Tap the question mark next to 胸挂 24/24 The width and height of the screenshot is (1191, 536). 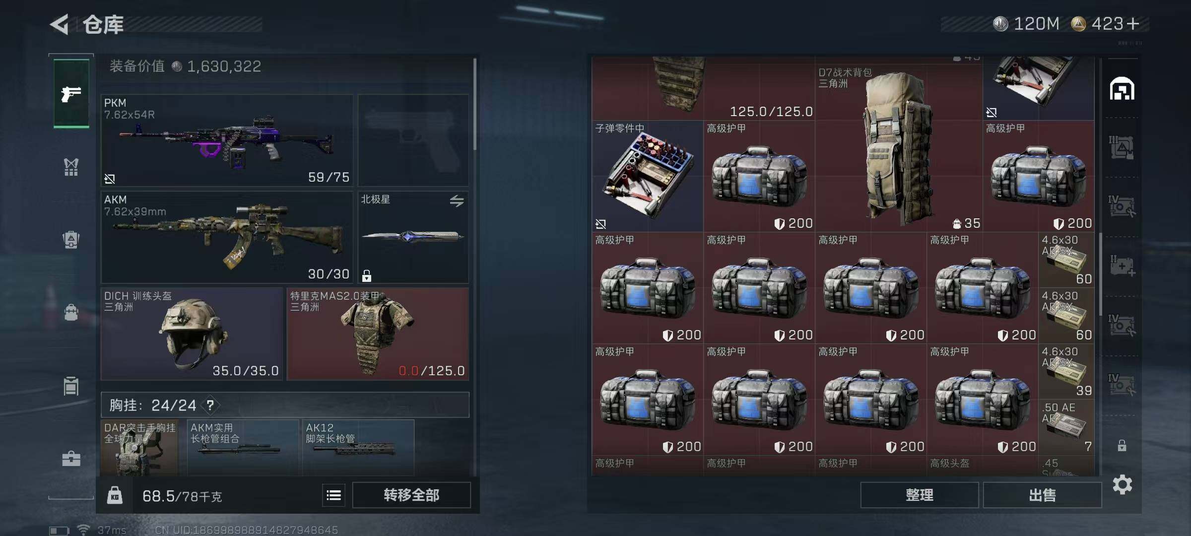pos(210,405)
